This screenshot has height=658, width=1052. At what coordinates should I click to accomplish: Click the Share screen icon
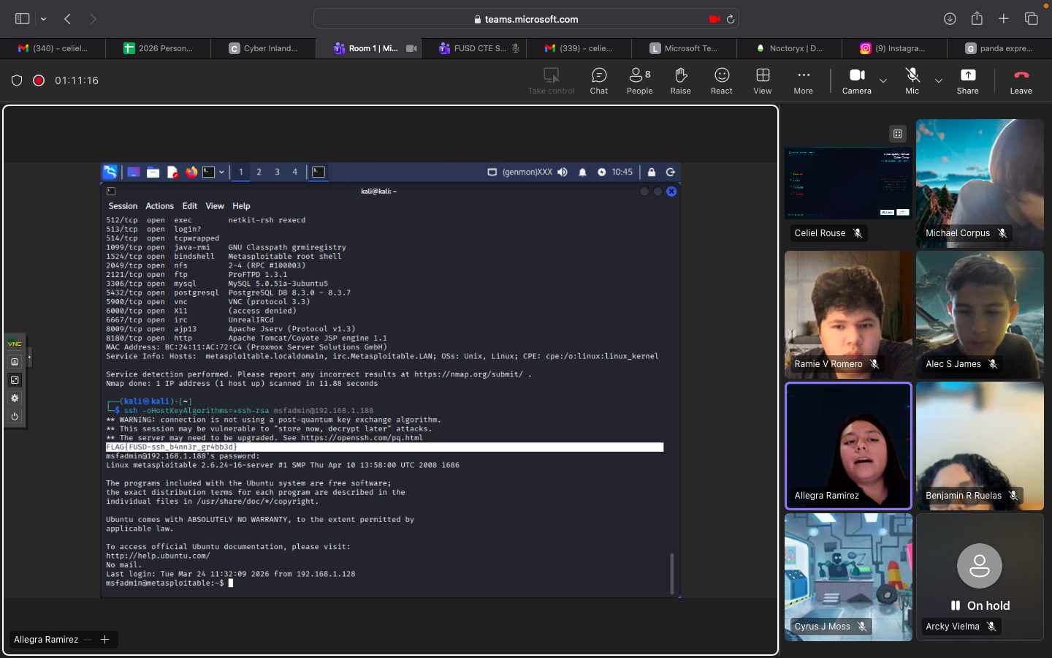(967, 80)
